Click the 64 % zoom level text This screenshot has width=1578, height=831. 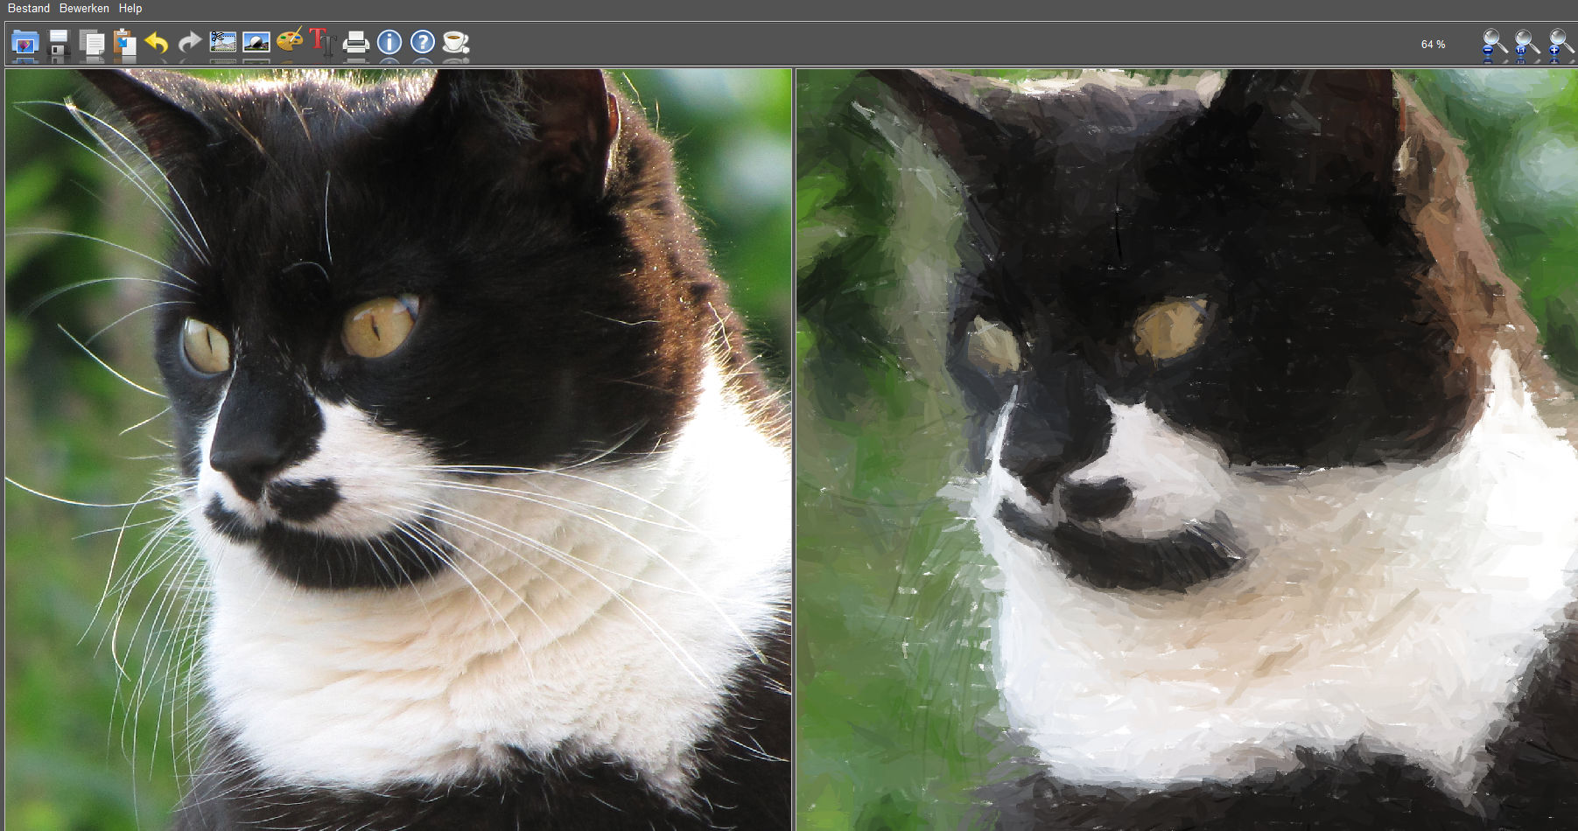1434,45
